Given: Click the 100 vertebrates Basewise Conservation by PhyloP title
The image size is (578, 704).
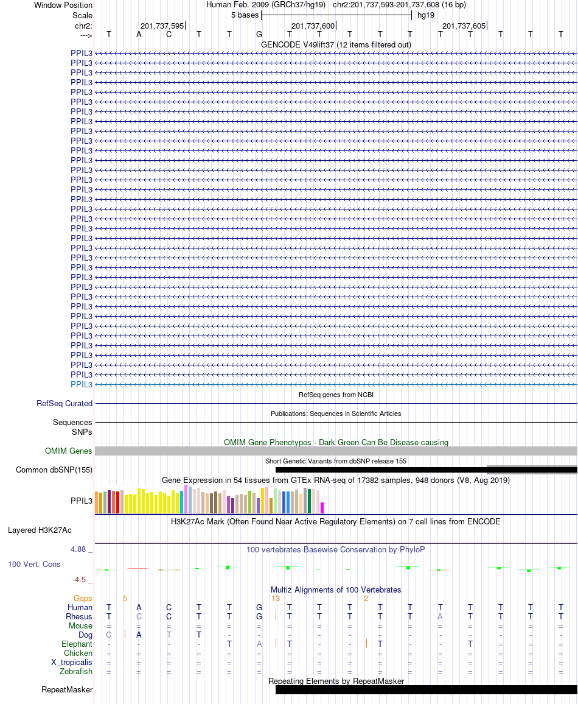Looking at the screenshot, I should pos(336,550).
